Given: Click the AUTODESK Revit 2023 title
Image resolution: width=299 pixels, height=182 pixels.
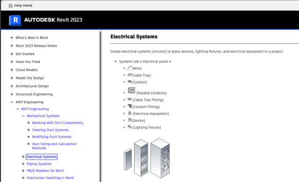Looking at the screenshot, I should pos(53,20).
